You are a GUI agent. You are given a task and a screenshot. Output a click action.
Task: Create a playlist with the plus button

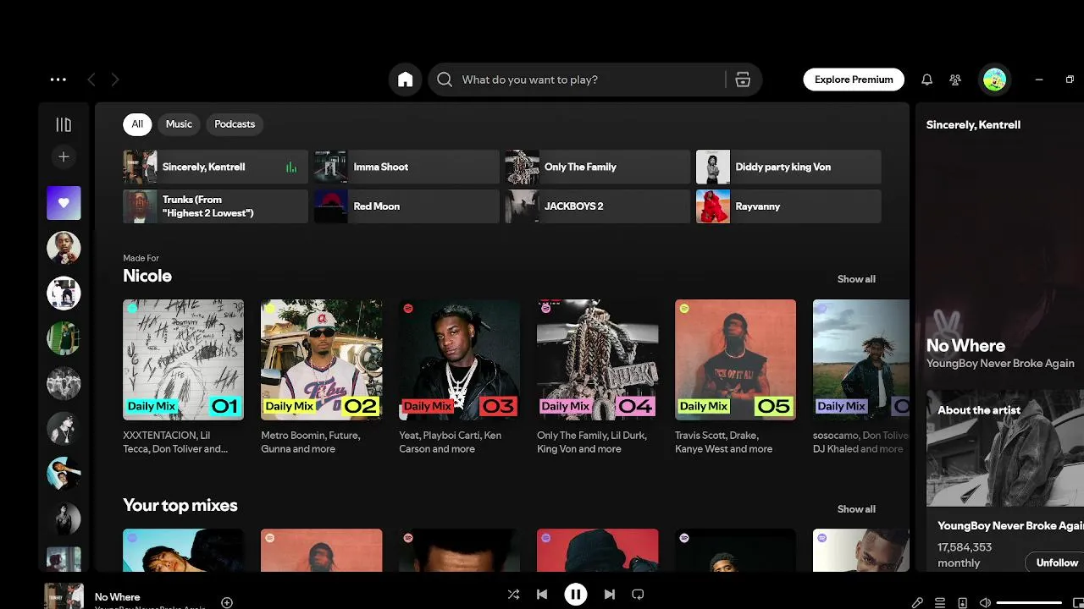pyautogui.click(x=64, y=156)
